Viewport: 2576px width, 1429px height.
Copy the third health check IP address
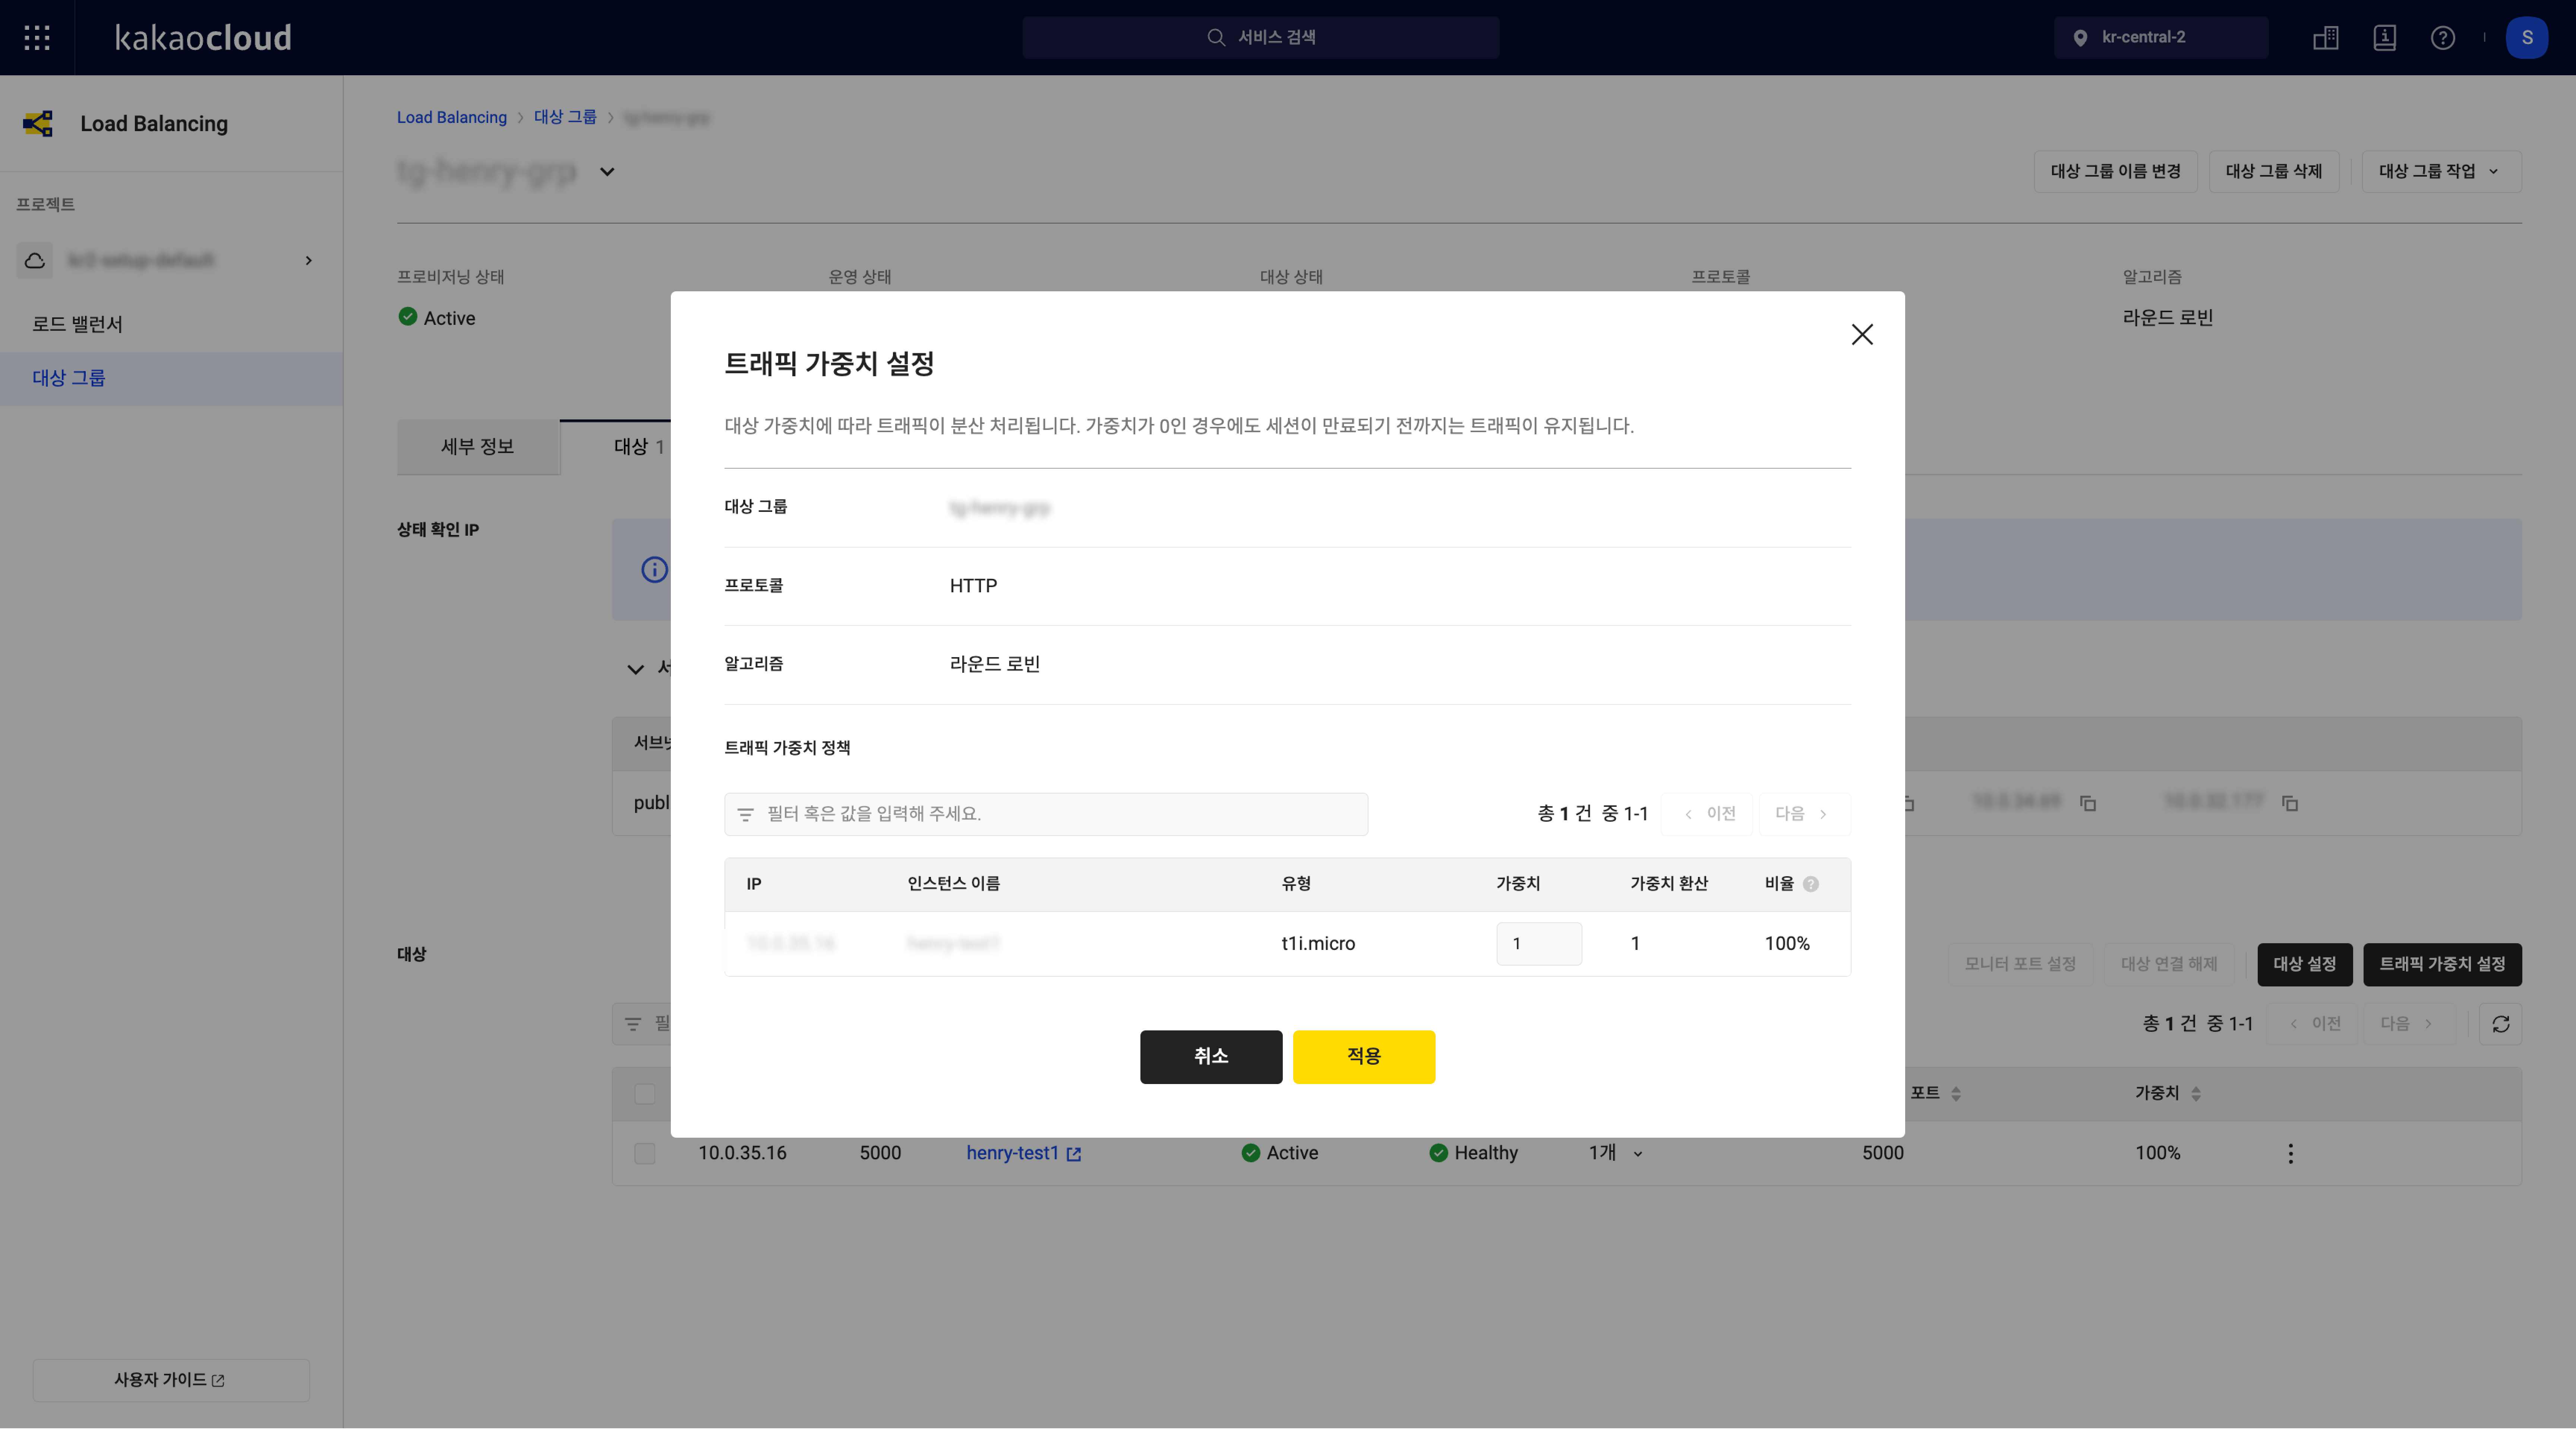coord(2290,804)
